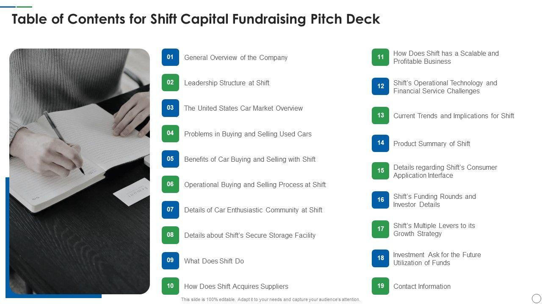The image size is (542, 304).
Task: Select the green 10 number badge
Action: click(x=170, y=286)
